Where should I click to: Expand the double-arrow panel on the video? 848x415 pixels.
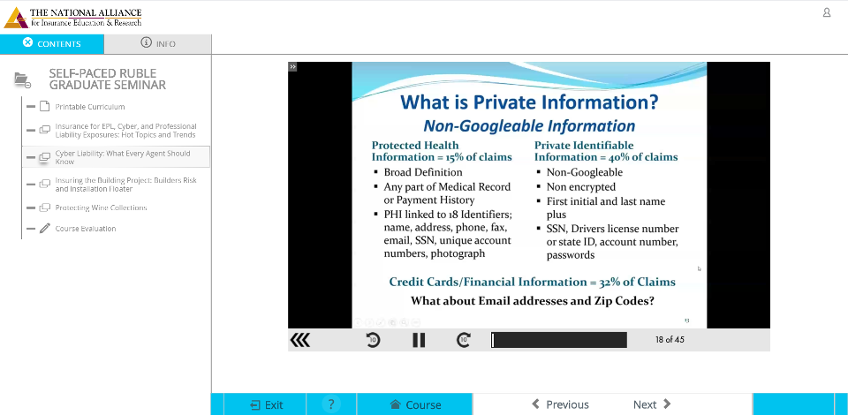click(x=293, y=66)
